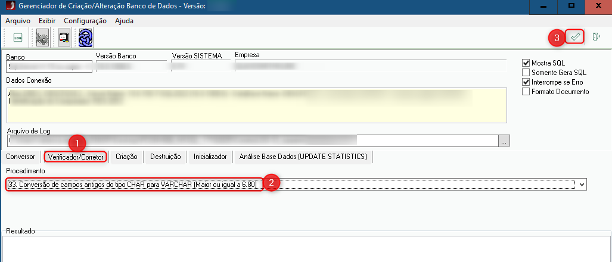Click the red application icon in title bar
Viewport: 612px width, 262px height.
8,6
